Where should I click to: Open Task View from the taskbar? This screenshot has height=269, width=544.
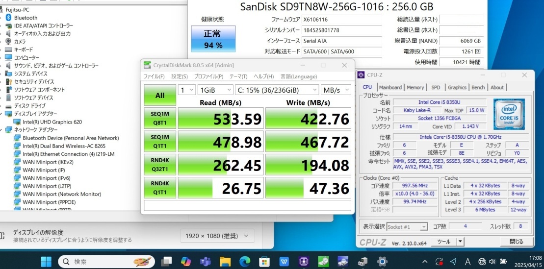click(167, 261)
